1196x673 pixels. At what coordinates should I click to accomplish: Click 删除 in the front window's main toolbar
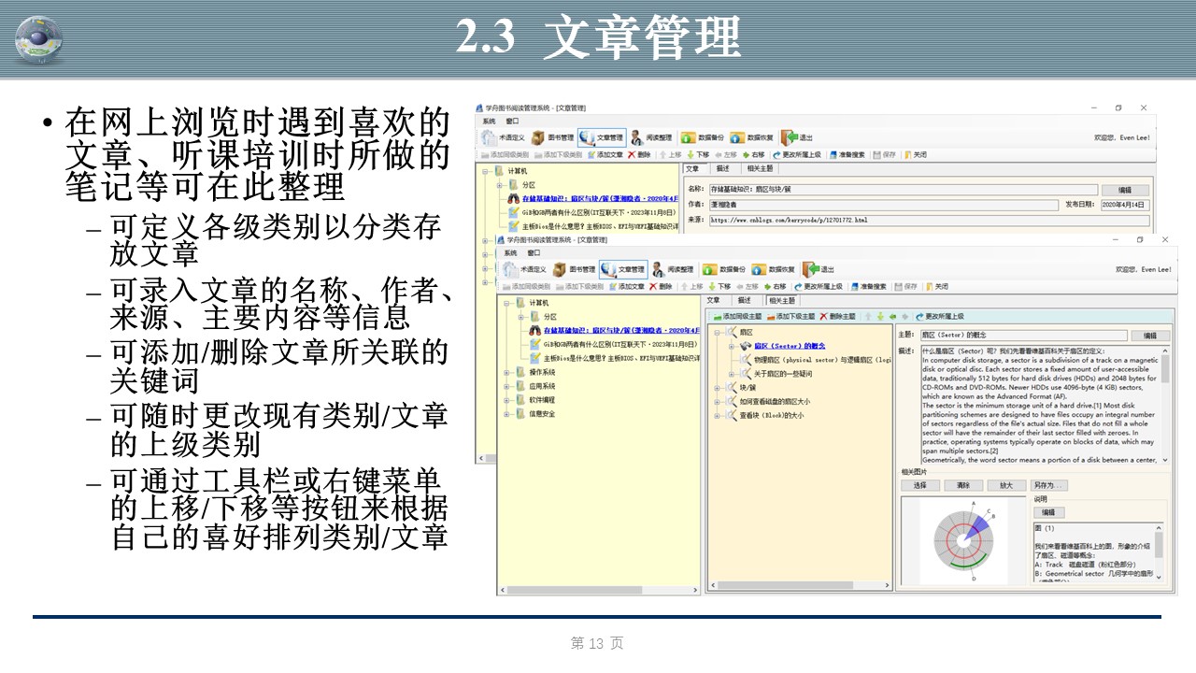pyautogui.click(x=660, y=287)
